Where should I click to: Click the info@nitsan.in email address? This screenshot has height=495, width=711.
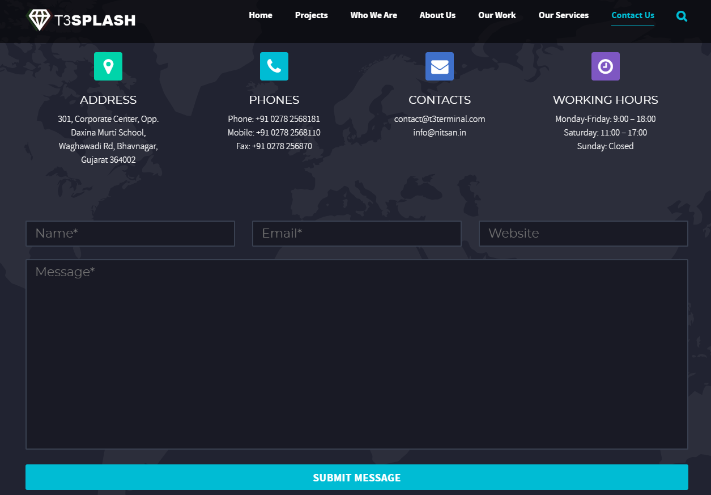click(x=440, y=133)
